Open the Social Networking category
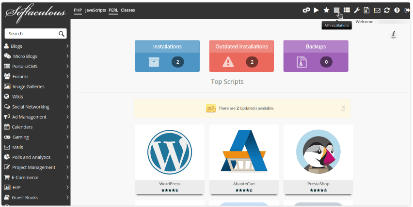 tap(31, 107)
